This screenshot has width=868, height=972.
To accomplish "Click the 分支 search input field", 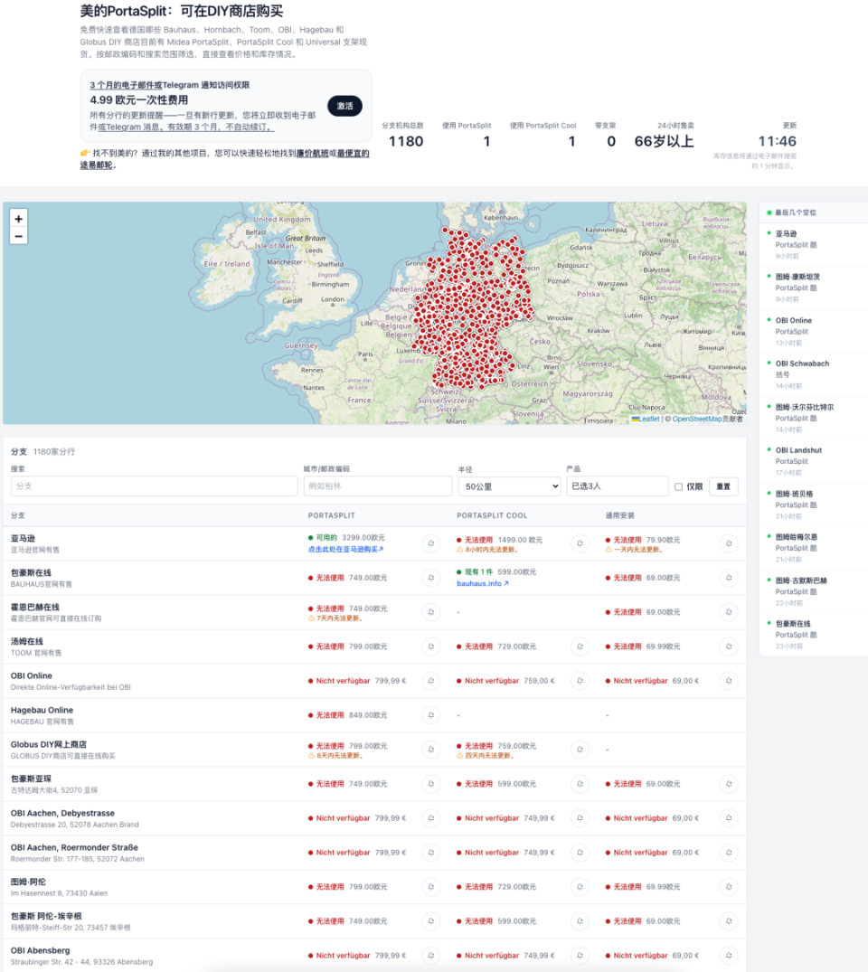I will pos(155,486).
